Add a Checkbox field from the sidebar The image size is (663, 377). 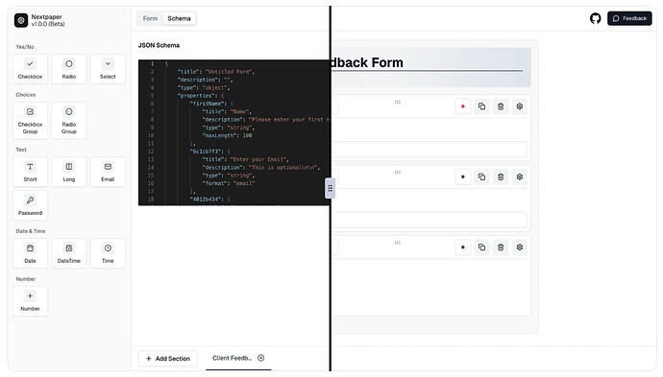coord(30,69)
